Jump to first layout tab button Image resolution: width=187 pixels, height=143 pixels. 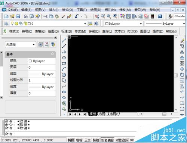[x=70, y=114]
